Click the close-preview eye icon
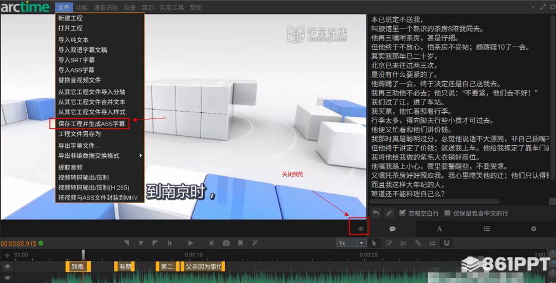This screenshot has height=283, width=556. tap(361, 229)
